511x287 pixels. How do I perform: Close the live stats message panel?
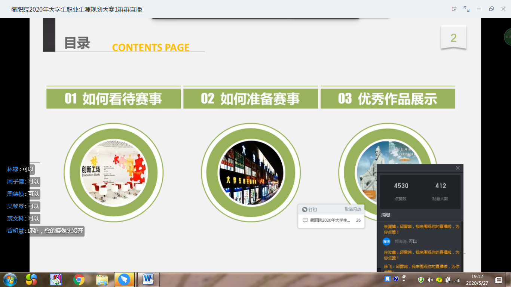point(458,168)
